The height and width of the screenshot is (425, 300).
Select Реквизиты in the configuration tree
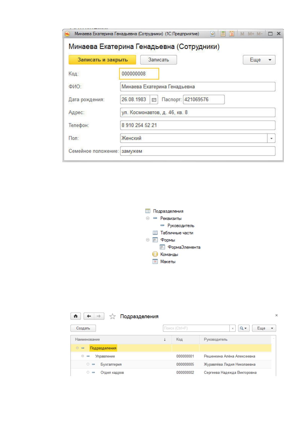click(171, 218)
